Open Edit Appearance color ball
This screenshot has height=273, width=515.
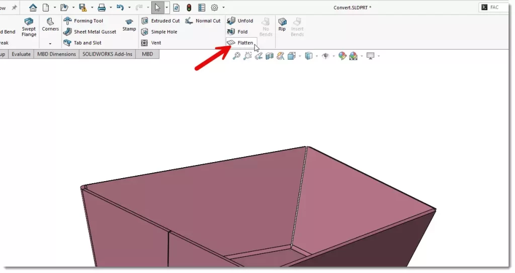342,56
